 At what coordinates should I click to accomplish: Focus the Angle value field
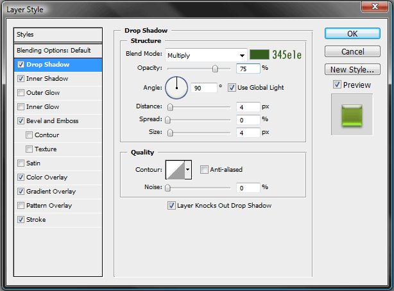coord(204,88)
